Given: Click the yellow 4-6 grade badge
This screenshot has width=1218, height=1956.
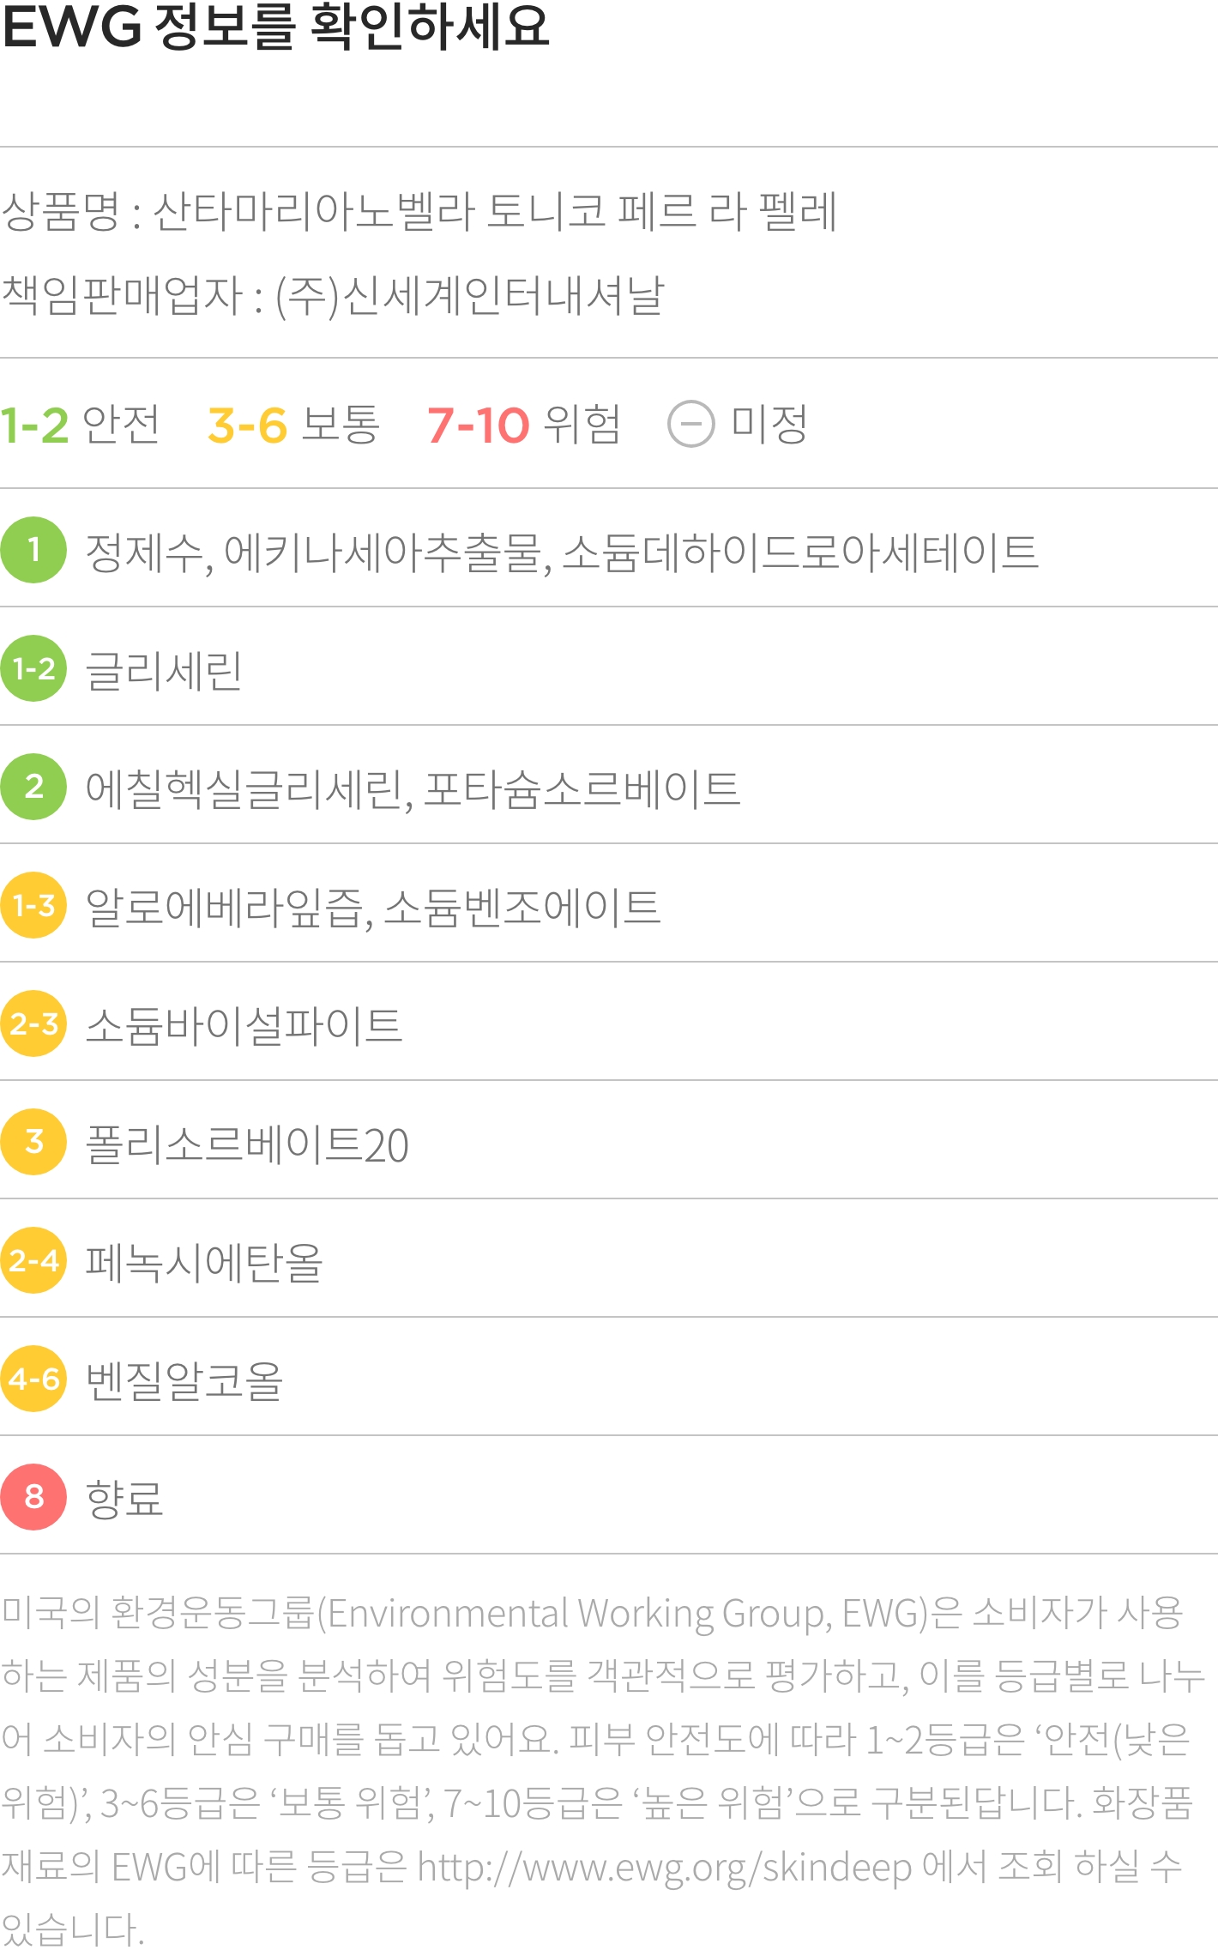Looking at the screenshot, I should pyautogui.click(x=33, y=1379).
